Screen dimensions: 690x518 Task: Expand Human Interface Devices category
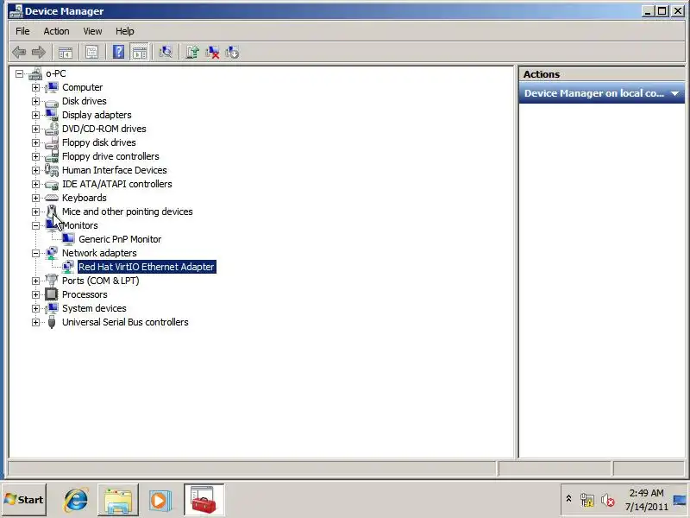coord(35,170)
